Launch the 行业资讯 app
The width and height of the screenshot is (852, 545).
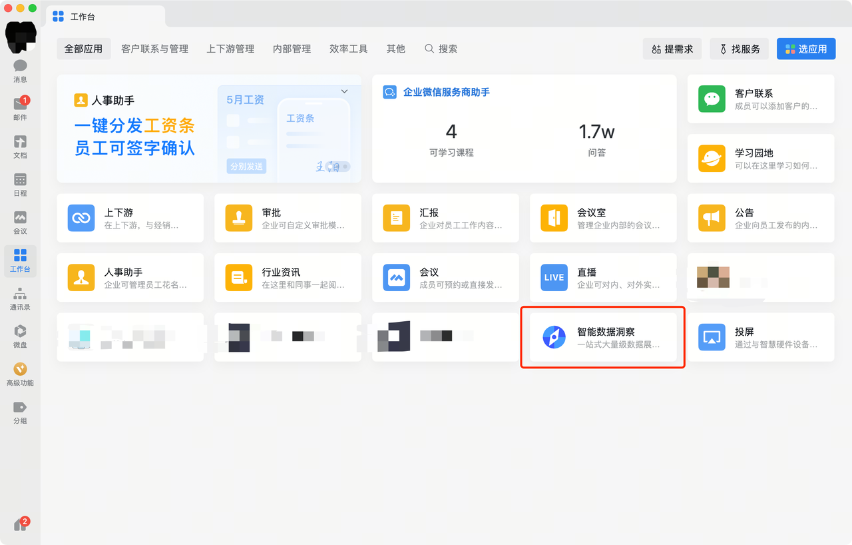point(288,277)
